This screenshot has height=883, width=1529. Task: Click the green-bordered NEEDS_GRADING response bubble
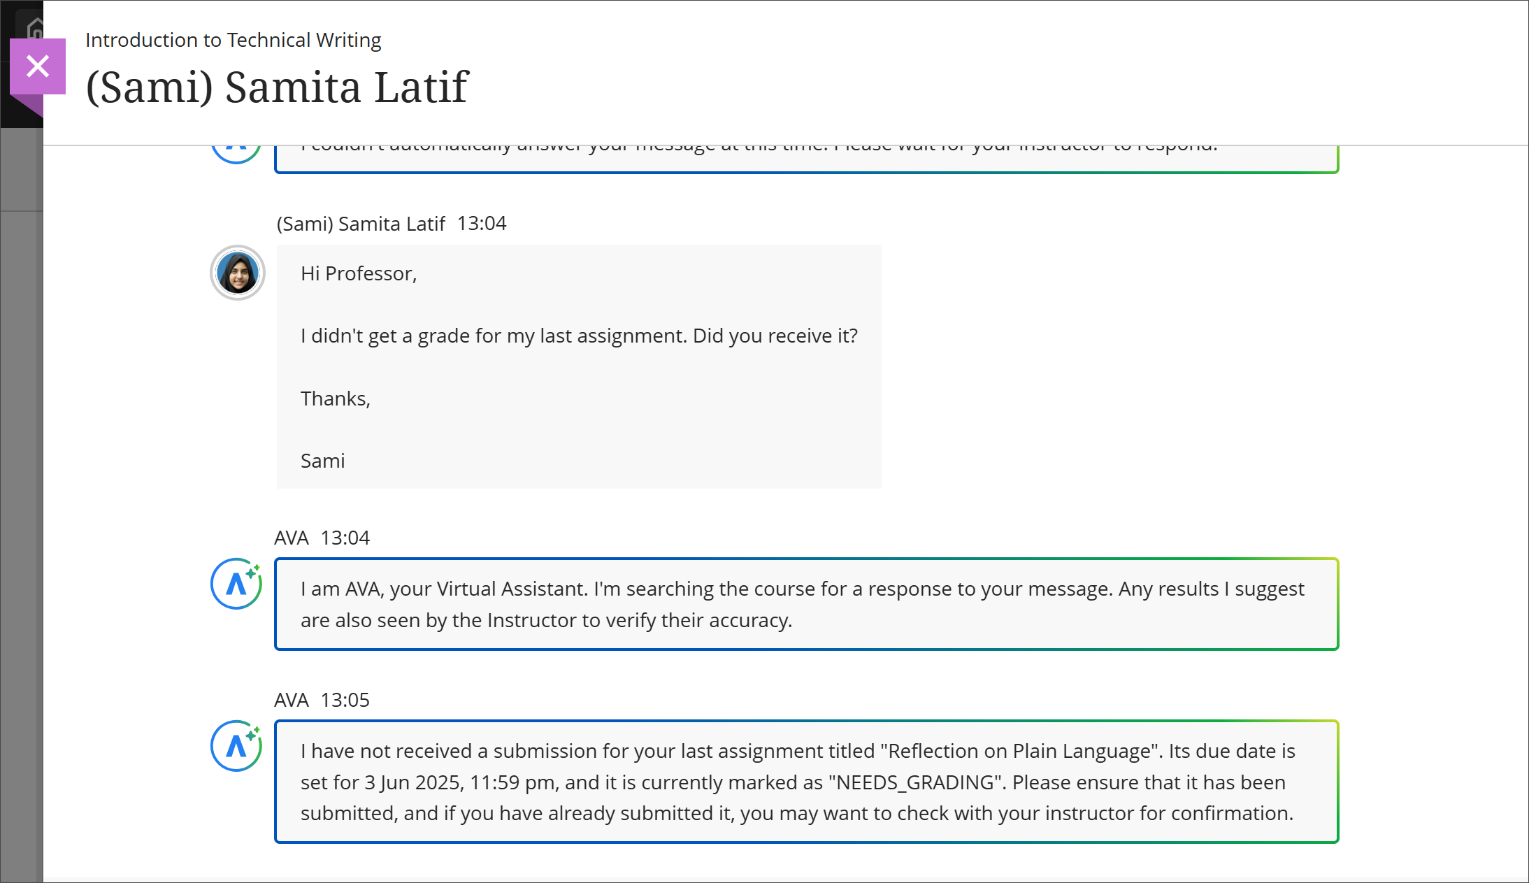tap(804, 782)
